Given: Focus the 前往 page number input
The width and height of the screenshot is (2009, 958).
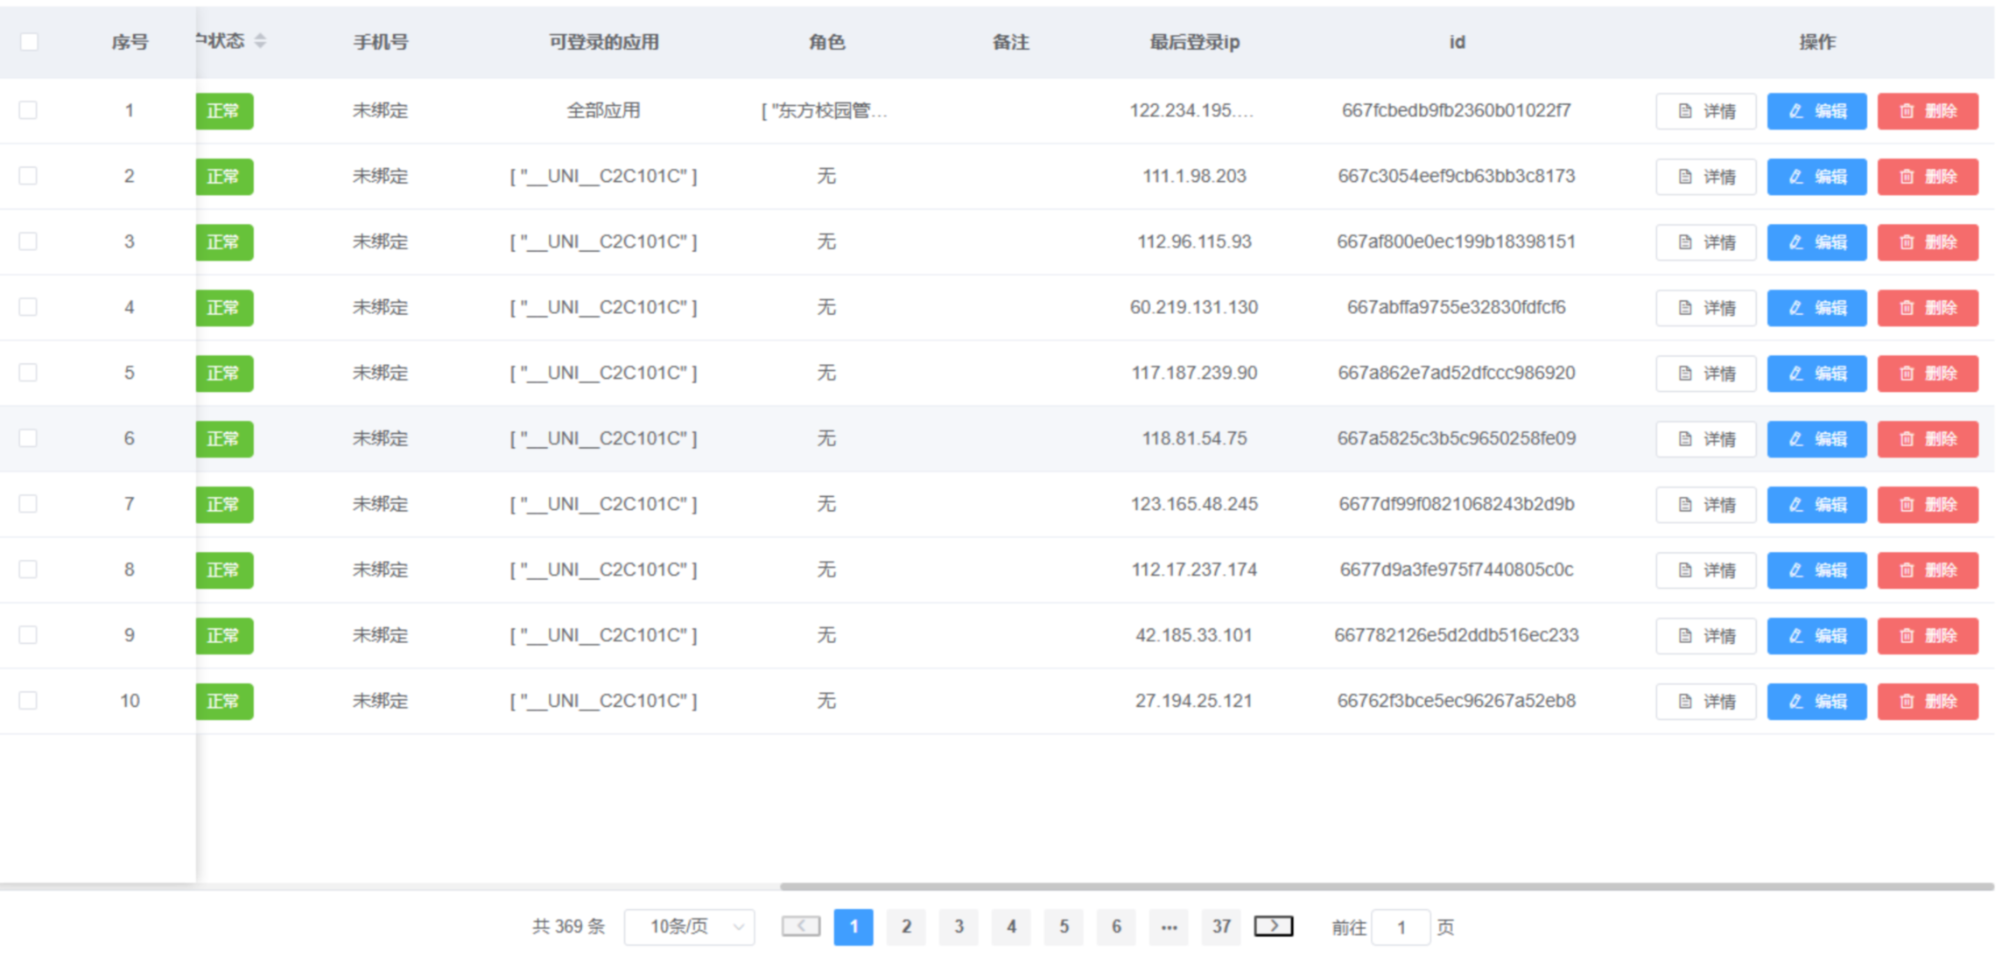Looking at the screenshot, I should [1401, 927].
